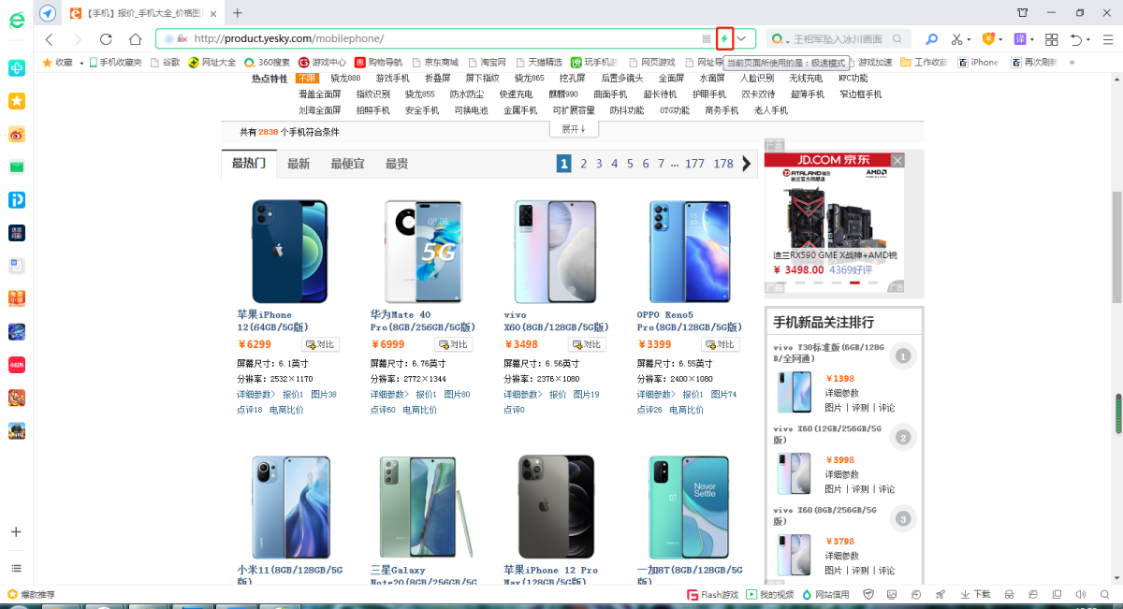Viewport: 1123px width, 609px height.
Task: Show more bookmarks with » chevron
Action: [x=1072, y=63]
